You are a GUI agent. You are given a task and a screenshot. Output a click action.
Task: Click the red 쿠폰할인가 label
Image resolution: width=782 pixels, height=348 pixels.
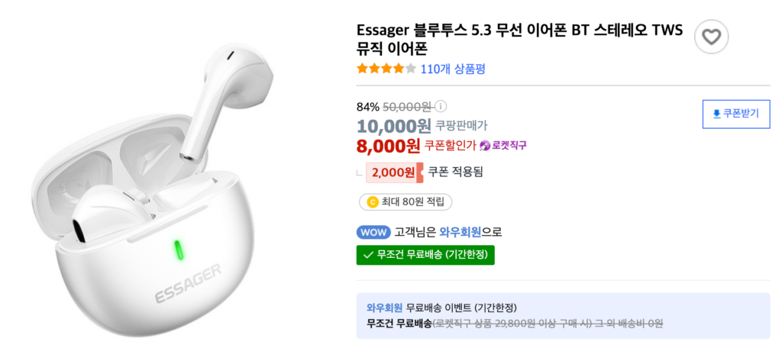(450, 145)
